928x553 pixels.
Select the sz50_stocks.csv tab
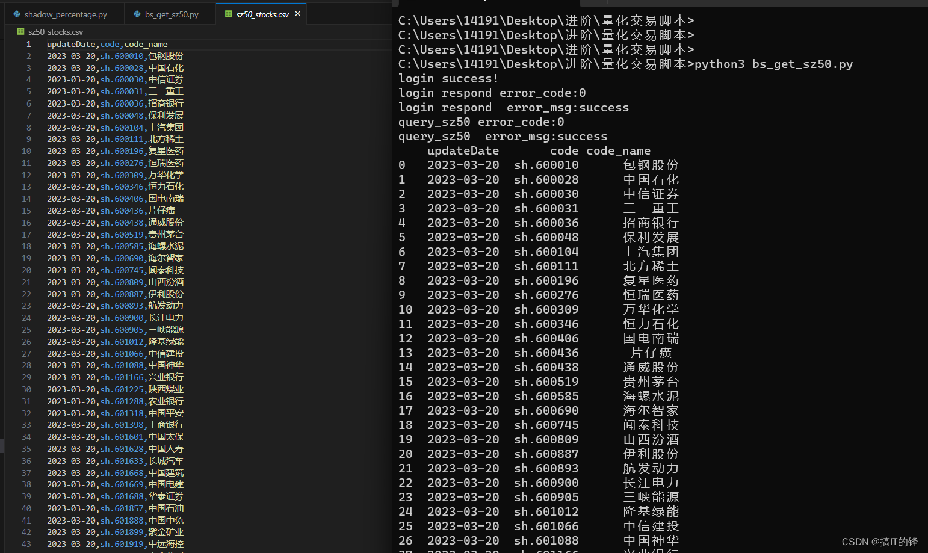262,14
